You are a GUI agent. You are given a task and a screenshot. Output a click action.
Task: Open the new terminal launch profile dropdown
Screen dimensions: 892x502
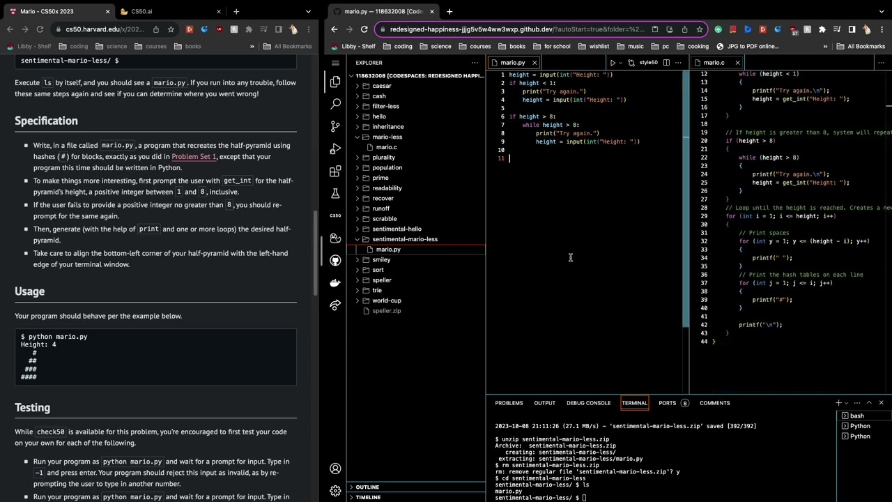point(847,403)
